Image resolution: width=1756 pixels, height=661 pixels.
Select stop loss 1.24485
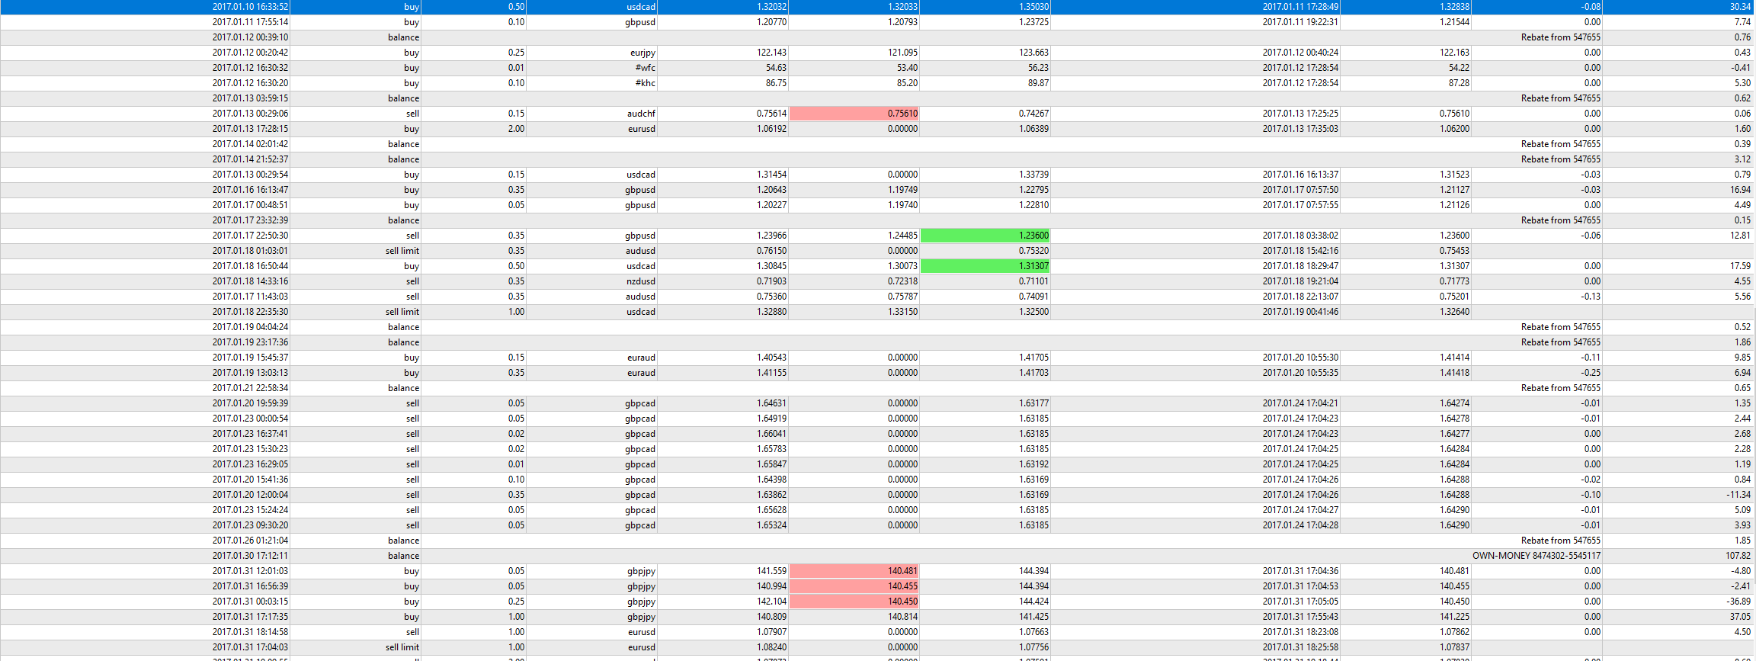pyautogui.click(x=902, y=236)
